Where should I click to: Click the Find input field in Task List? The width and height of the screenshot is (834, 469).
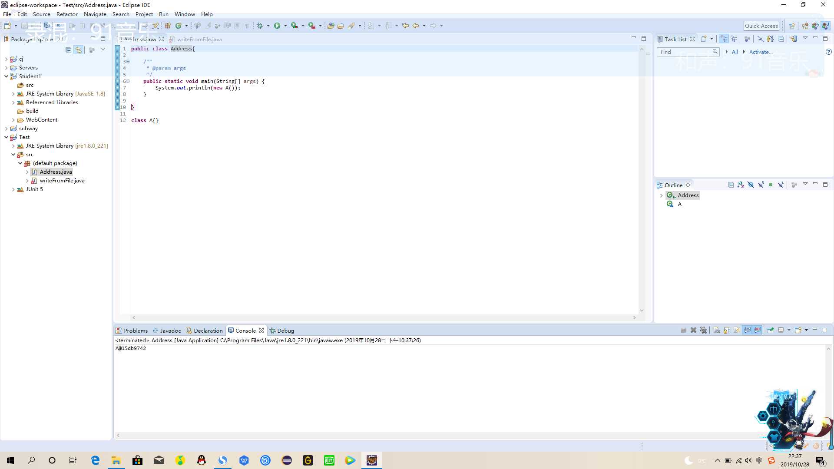click(687, 52)
